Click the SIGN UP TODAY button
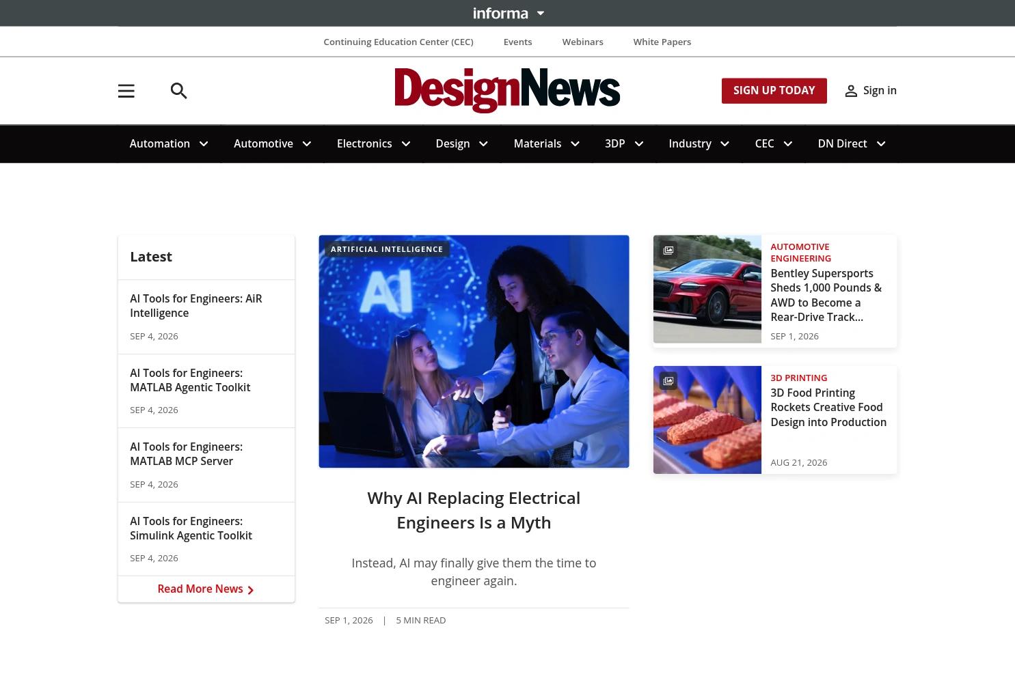Screen dimensions: 1015x676 774,91
